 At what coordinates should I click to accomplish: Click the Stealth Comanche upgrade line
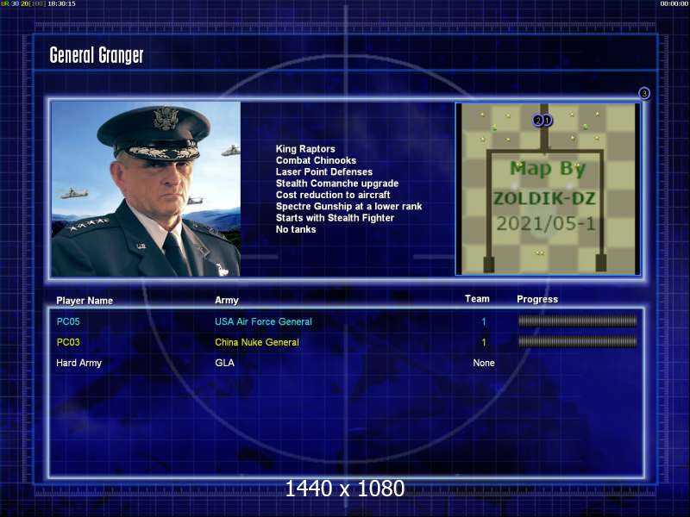(x=337, y=184)
